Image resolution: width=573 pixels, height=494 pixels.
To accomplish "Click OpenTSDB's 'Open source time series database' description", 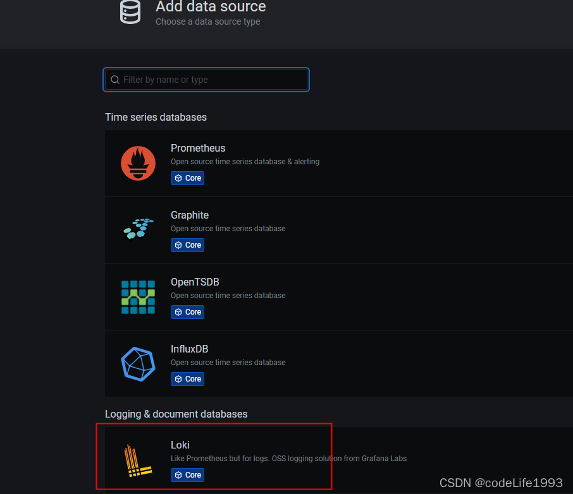I will click(228, 296).
